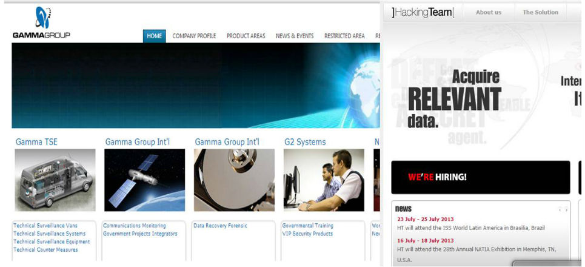
Task: Click the 'Acquire RELEVANT data.' slide text
Action: pyautogui.click(x=455, y=99)
